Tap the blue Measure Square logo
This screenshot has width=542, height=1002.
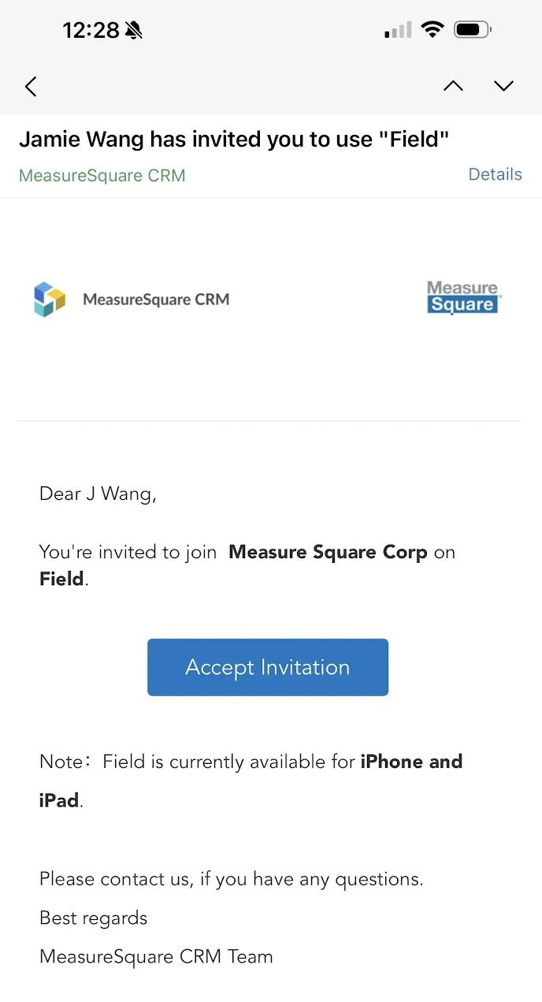point(464,298)
